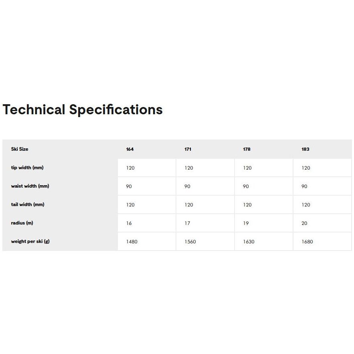Screen dimensions: 354x354
Task: Select the 178 ski size column header
Action: pos(247,149)
